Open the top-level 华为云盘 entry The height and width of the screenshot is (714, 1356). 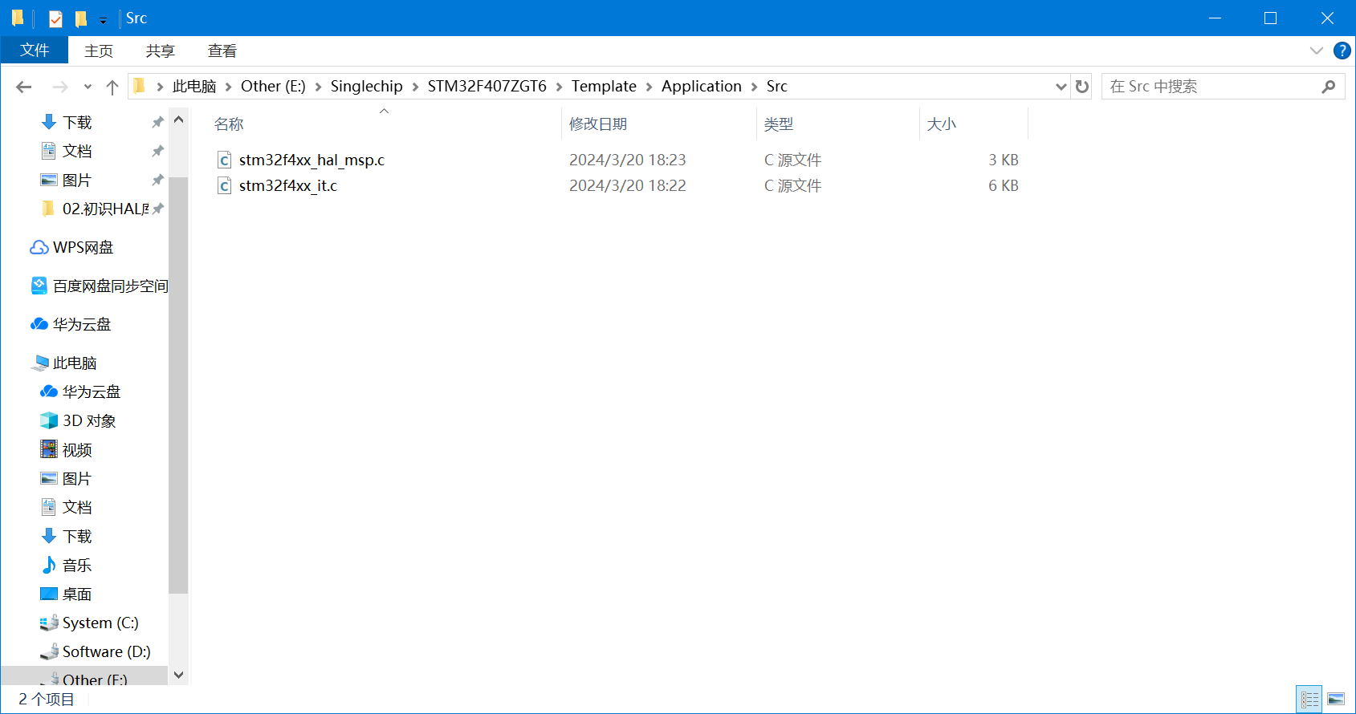[81, 324]
